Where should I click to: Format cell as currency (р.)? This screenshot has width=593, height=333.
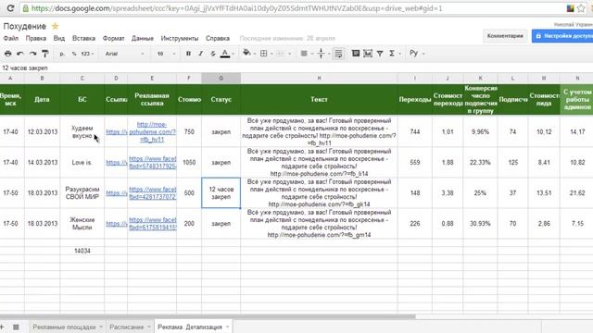click(62, 54)
